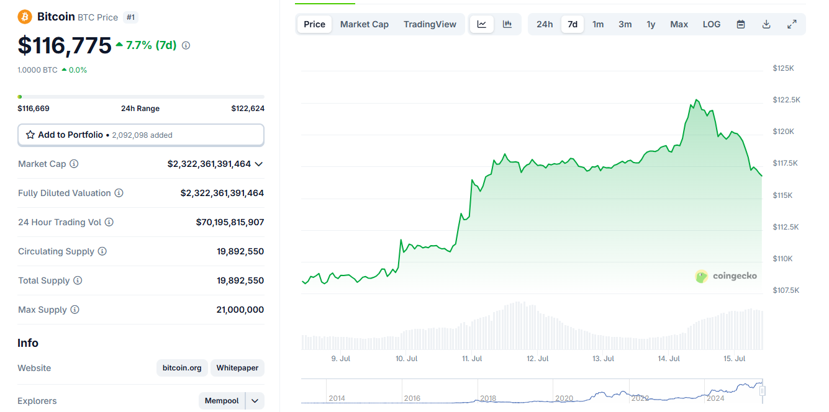Open Market Cap info tooltip icon
Image resolution: width=829 pixels, height=412 pixels.
74,164
